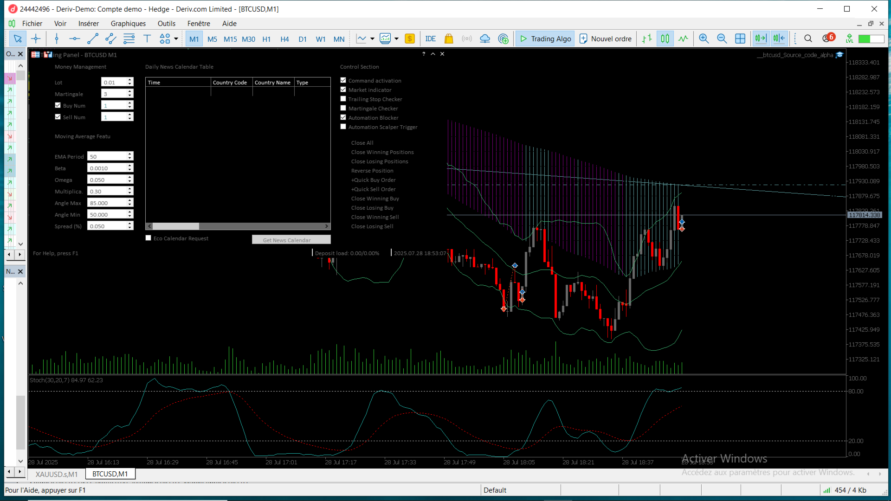Click the Omega input field
This screenshot has height=501, width=891.
pos(107,180)
